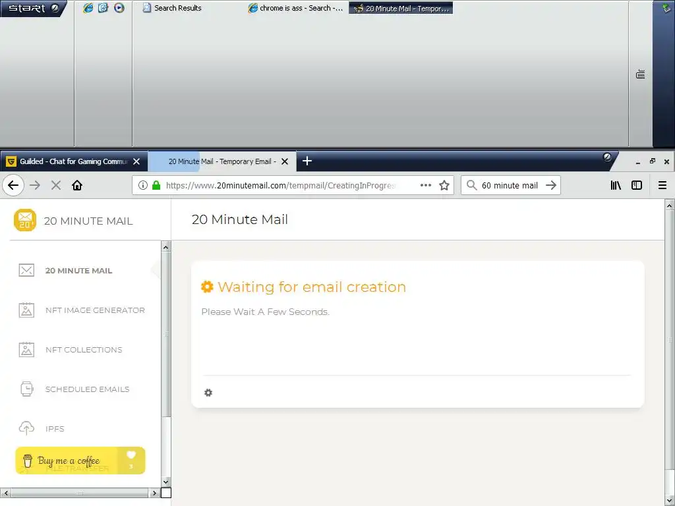Close the 20 Minute Mail tab

[285, 161]
